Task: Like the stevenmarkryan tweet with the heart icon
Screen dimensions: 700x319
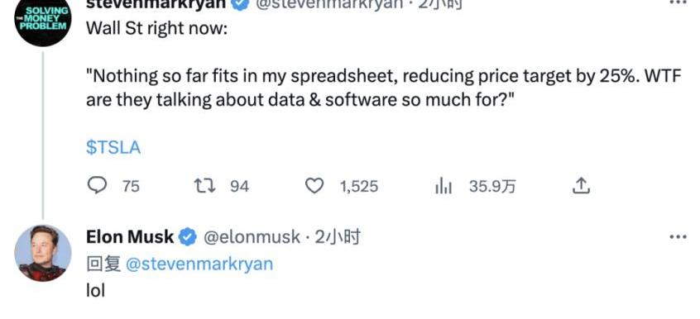Action: tap(314, 186)
